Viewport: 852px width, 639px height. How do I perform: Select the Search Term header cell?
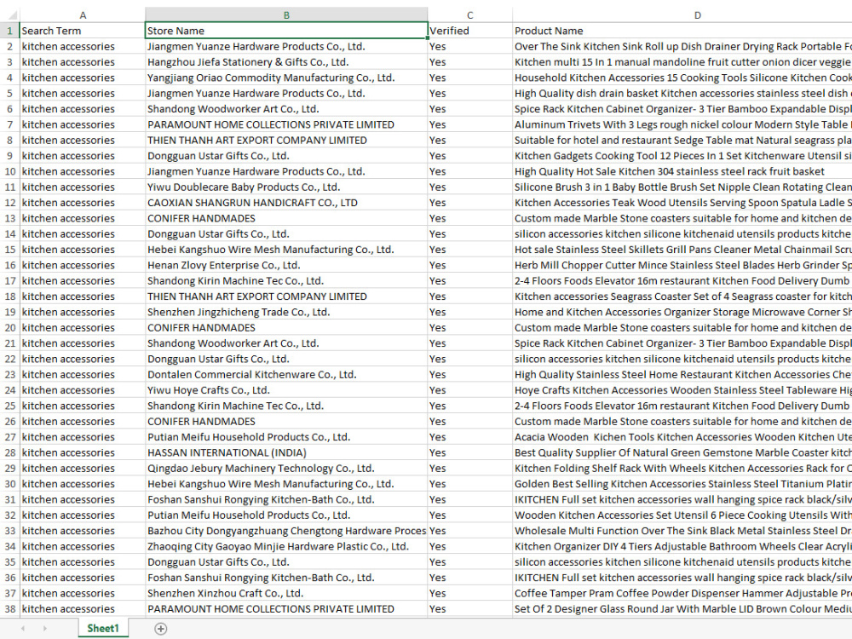click(x=83, y=31)
